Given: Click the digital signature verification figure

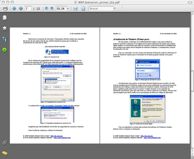Looking at the screenshot, I should pos(147,109).
